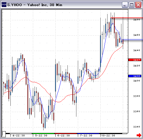Click the 3360 price scale label

[x=137, y=111]
